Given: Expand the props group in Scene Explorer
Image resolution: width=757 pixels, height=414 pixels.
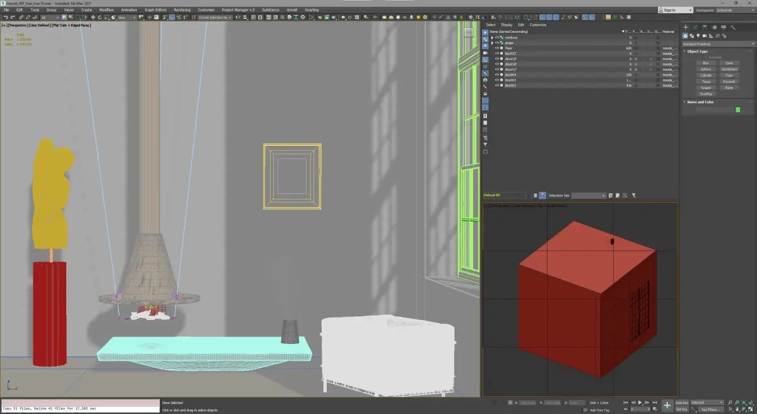Looking at the screenshot, I should pos(492,43).
